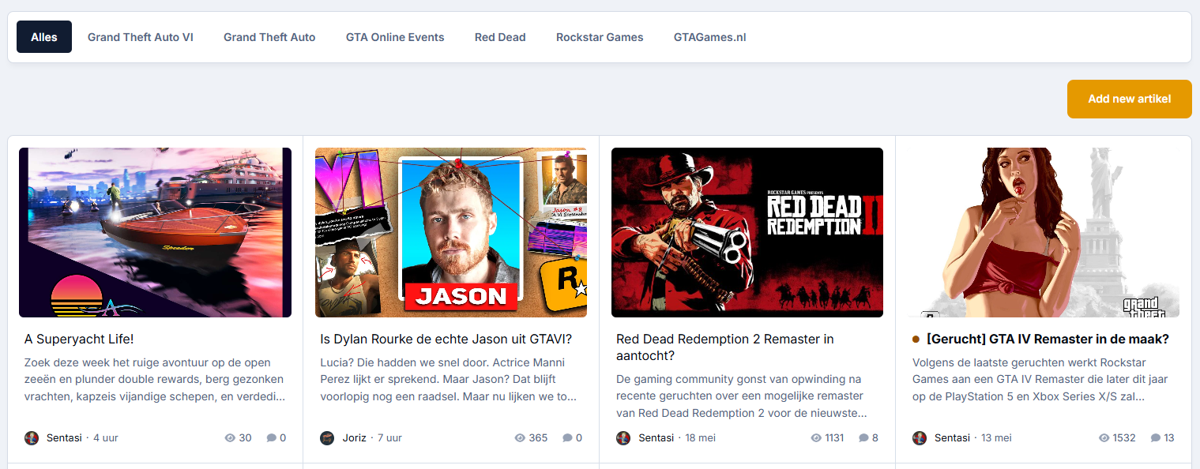Open [Gerucht] GTA IV Remaster title

pos(1048,339)
